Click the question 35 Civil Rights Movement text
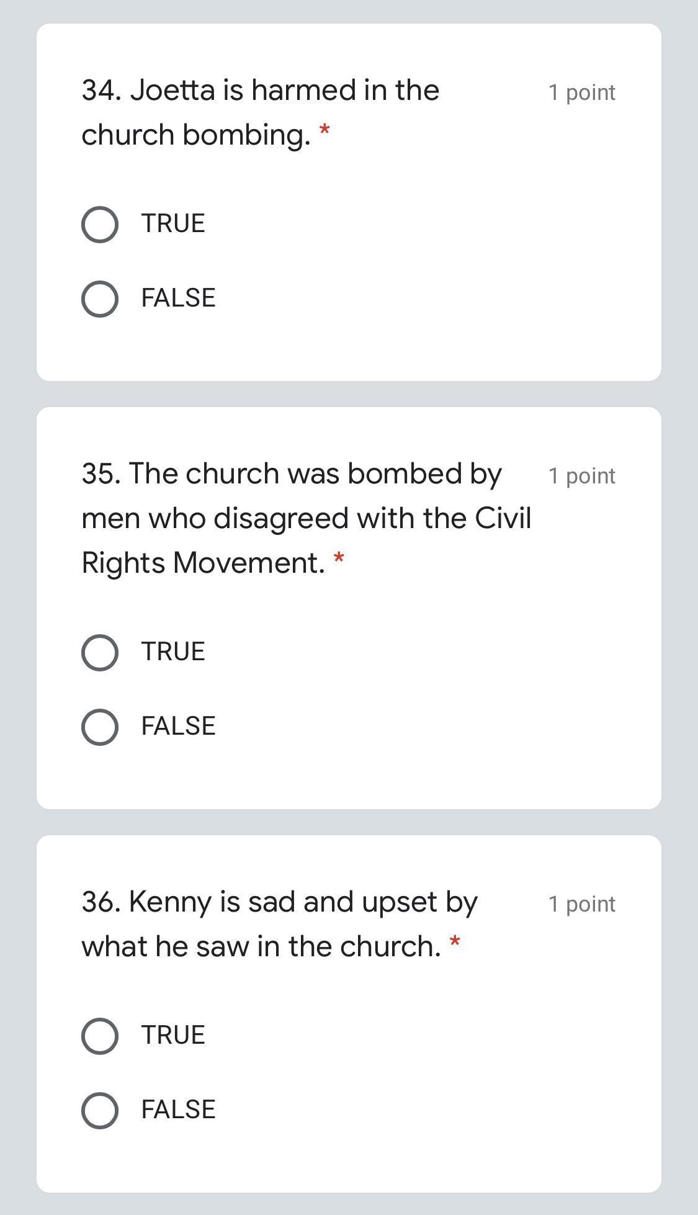 (x=306, y=518)
